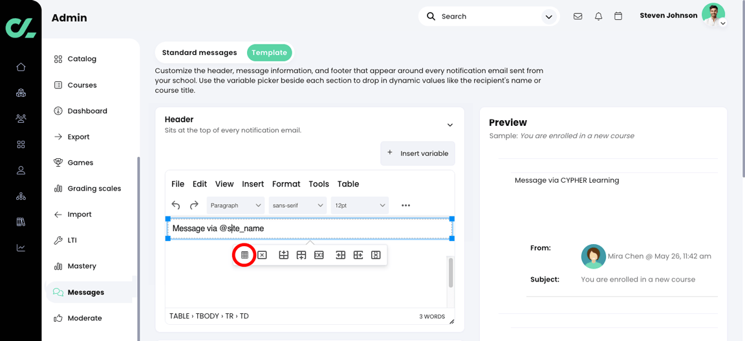
Task: Click Mira Chen's avatar in the preview
Action: 594,256
